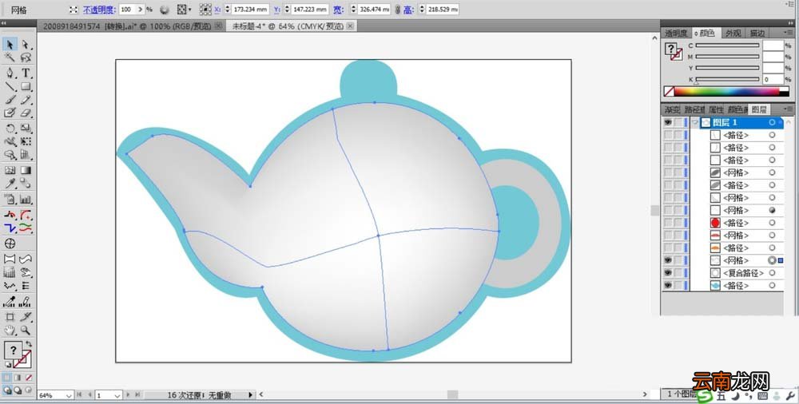Select the Lasso tool
The image size is (799, 404).
(x=26, y=57)
